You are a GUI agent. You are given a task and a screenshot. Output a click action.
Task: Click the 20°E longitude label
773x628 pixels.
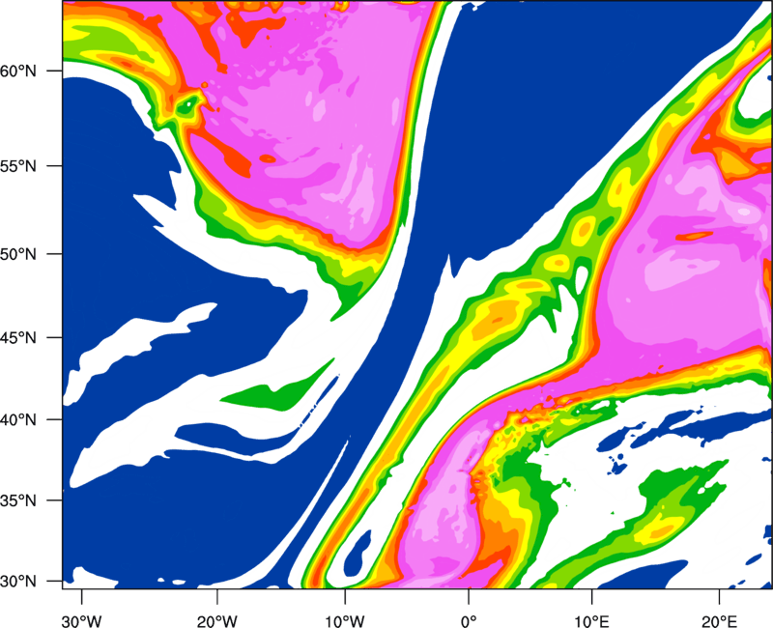(x=719, y=621)
